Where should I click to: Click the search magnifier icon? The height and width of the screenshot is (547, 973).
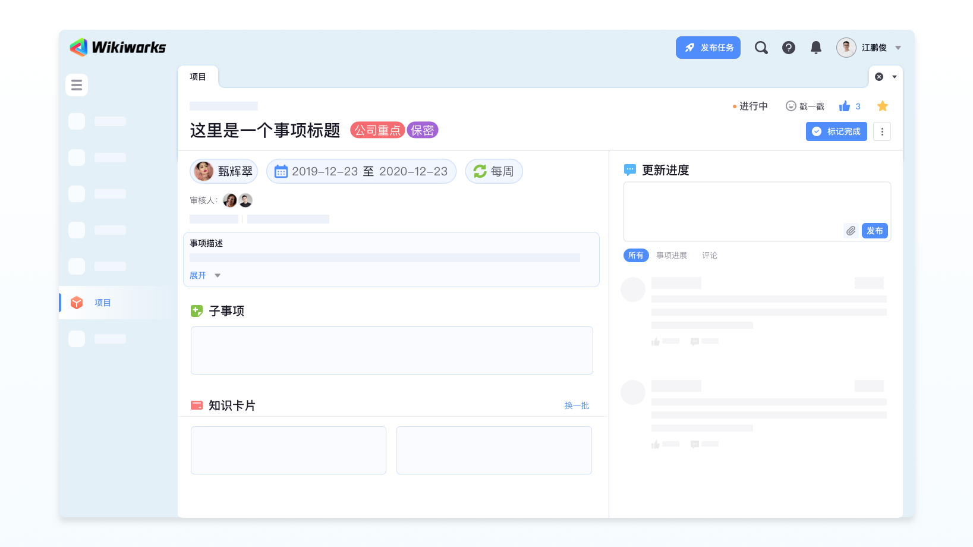tap(761, 48)
